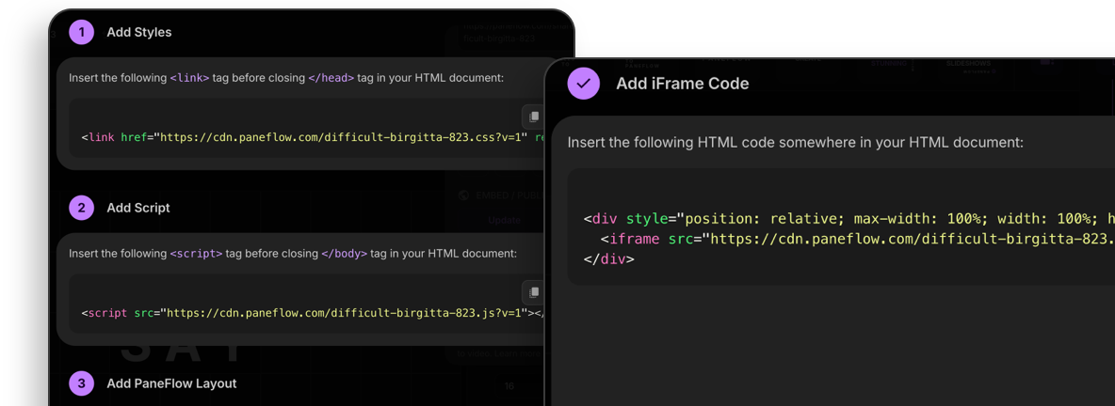This screenshot has height=406, width=1115.
Task: Click the purple <script> tag in the instructions
Action: coord(196,253)
